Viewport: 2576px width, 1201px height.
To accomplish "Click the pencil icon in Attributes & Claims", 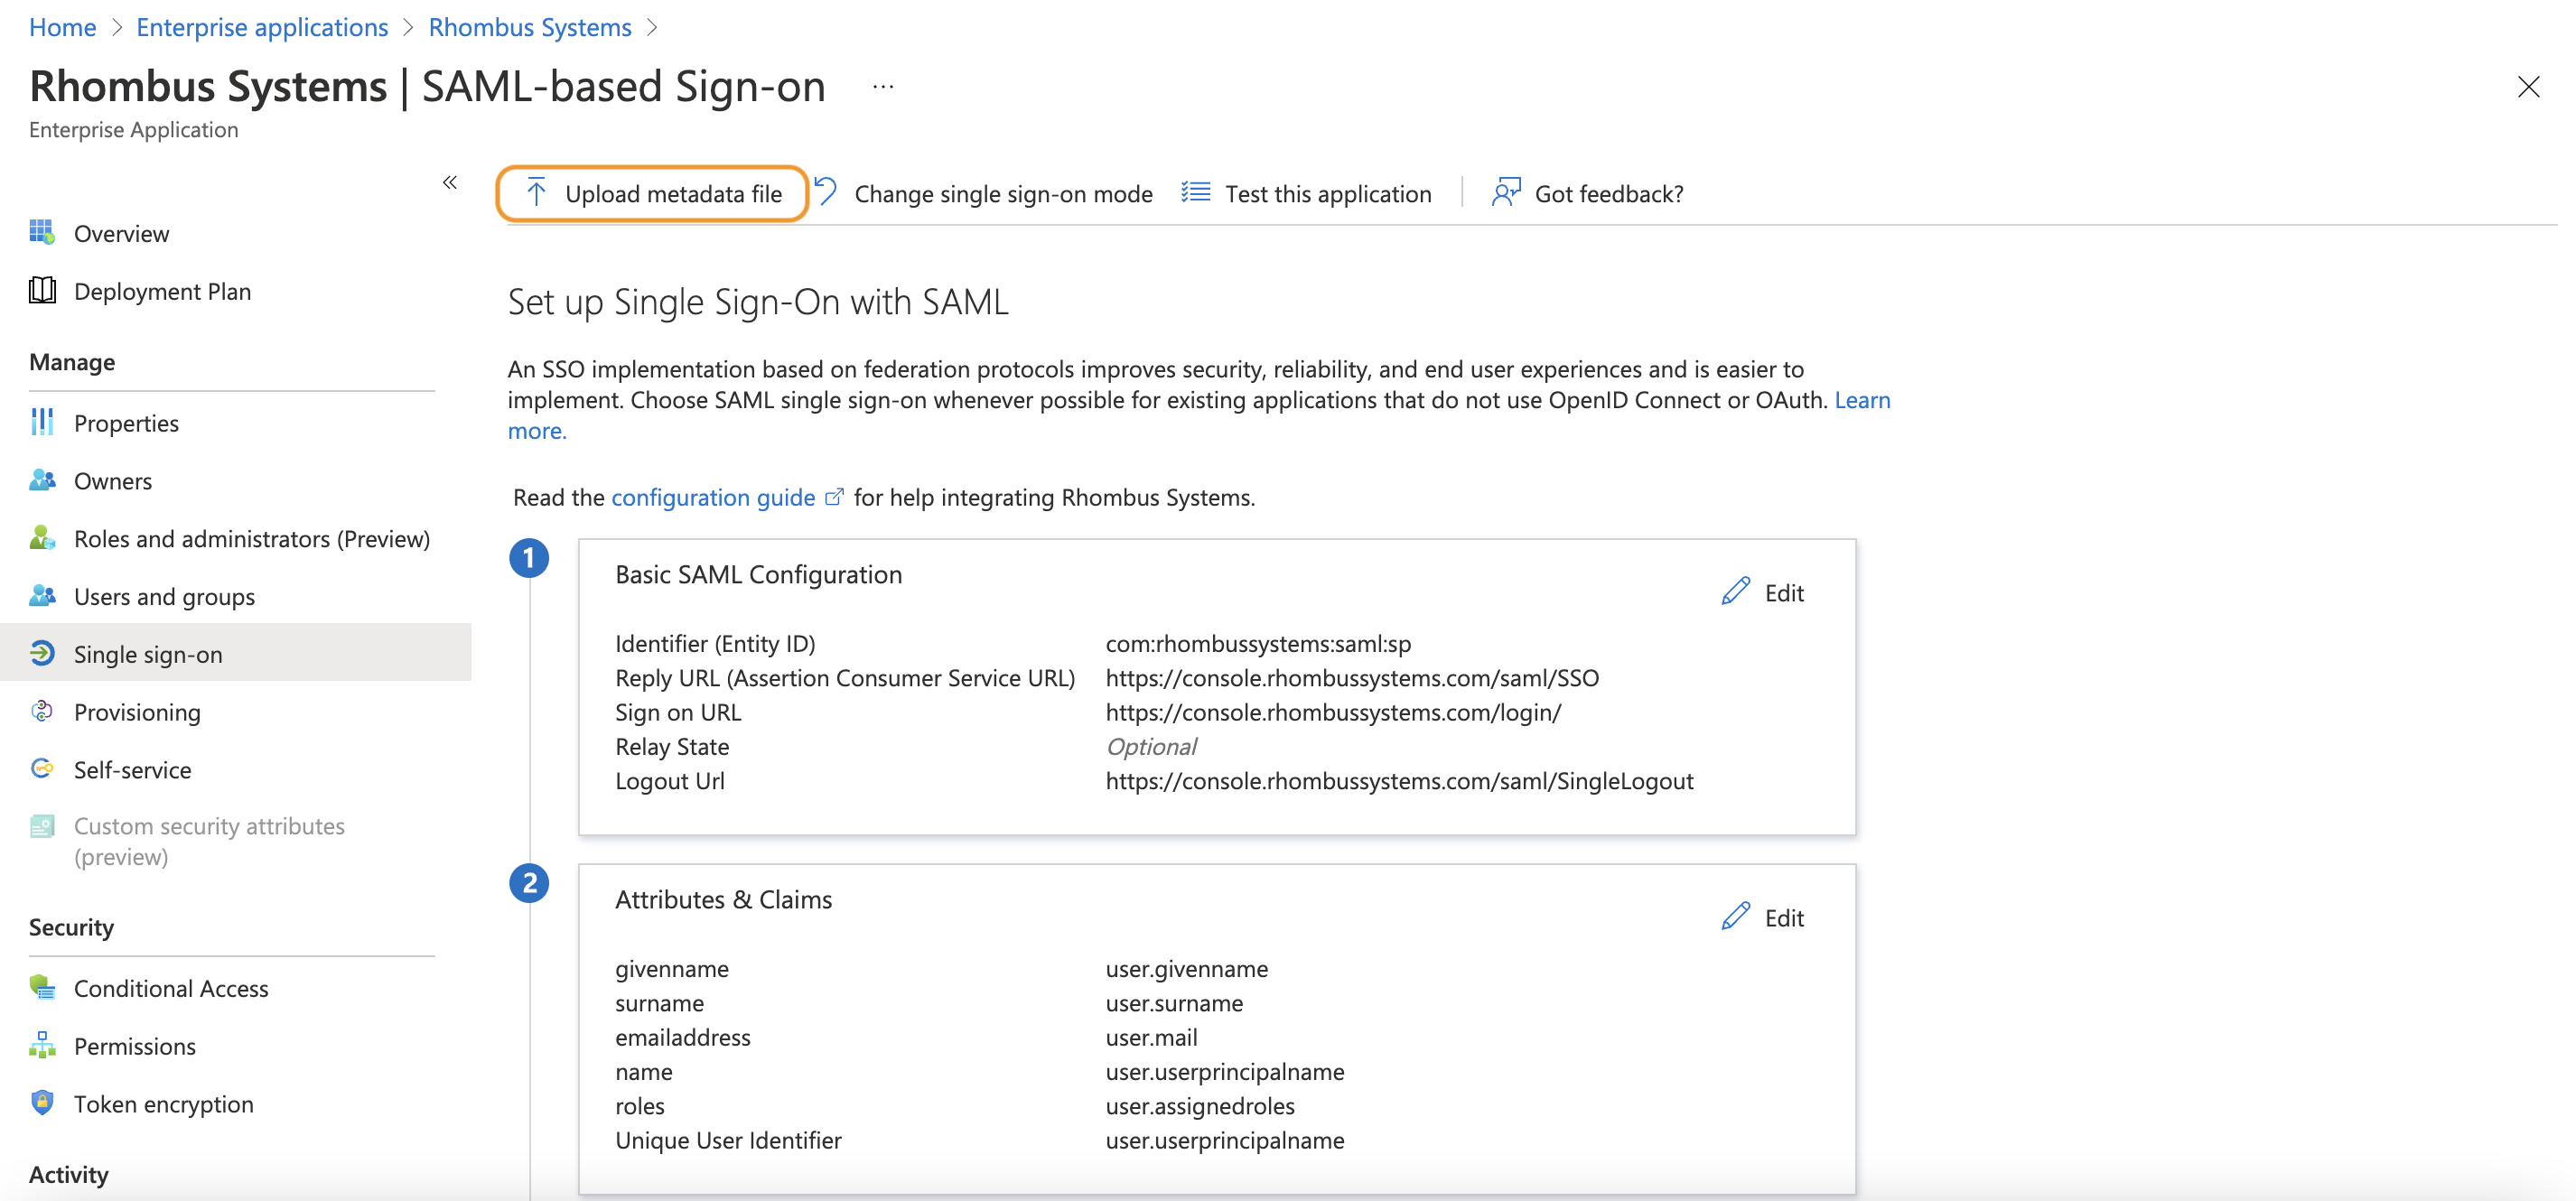I will 1736,916.
